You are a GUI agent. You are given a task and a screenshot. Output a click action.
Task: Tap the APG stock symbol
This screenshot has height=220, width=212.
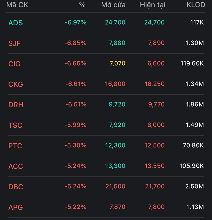tap(15, 207)
